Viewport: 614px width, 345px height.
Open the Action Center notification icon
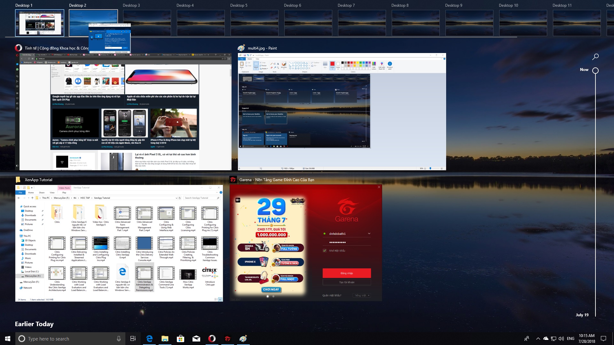603,339
